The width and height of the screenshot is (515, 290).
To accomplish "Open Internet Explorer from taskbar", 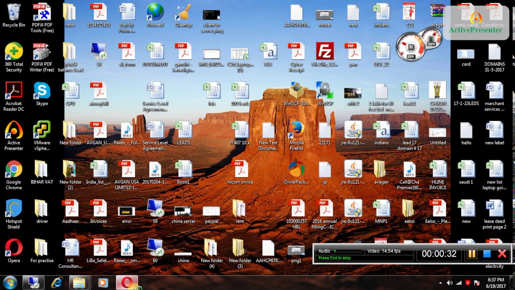I will tap(57, 283).
